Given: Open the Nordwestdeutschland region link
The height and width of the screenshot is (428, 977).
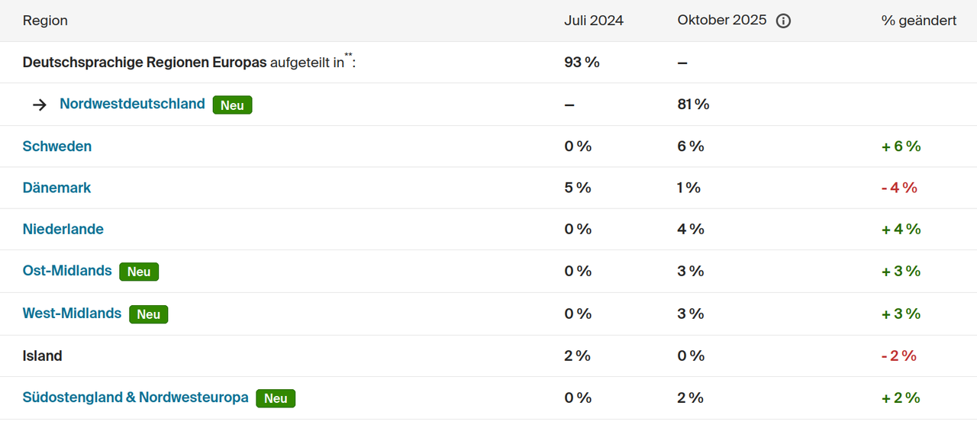Looking at the screenshot, I should (132, 104).
